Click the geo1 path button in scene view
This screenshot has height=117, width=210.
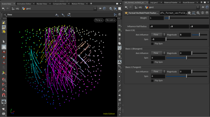coord(27,8)
